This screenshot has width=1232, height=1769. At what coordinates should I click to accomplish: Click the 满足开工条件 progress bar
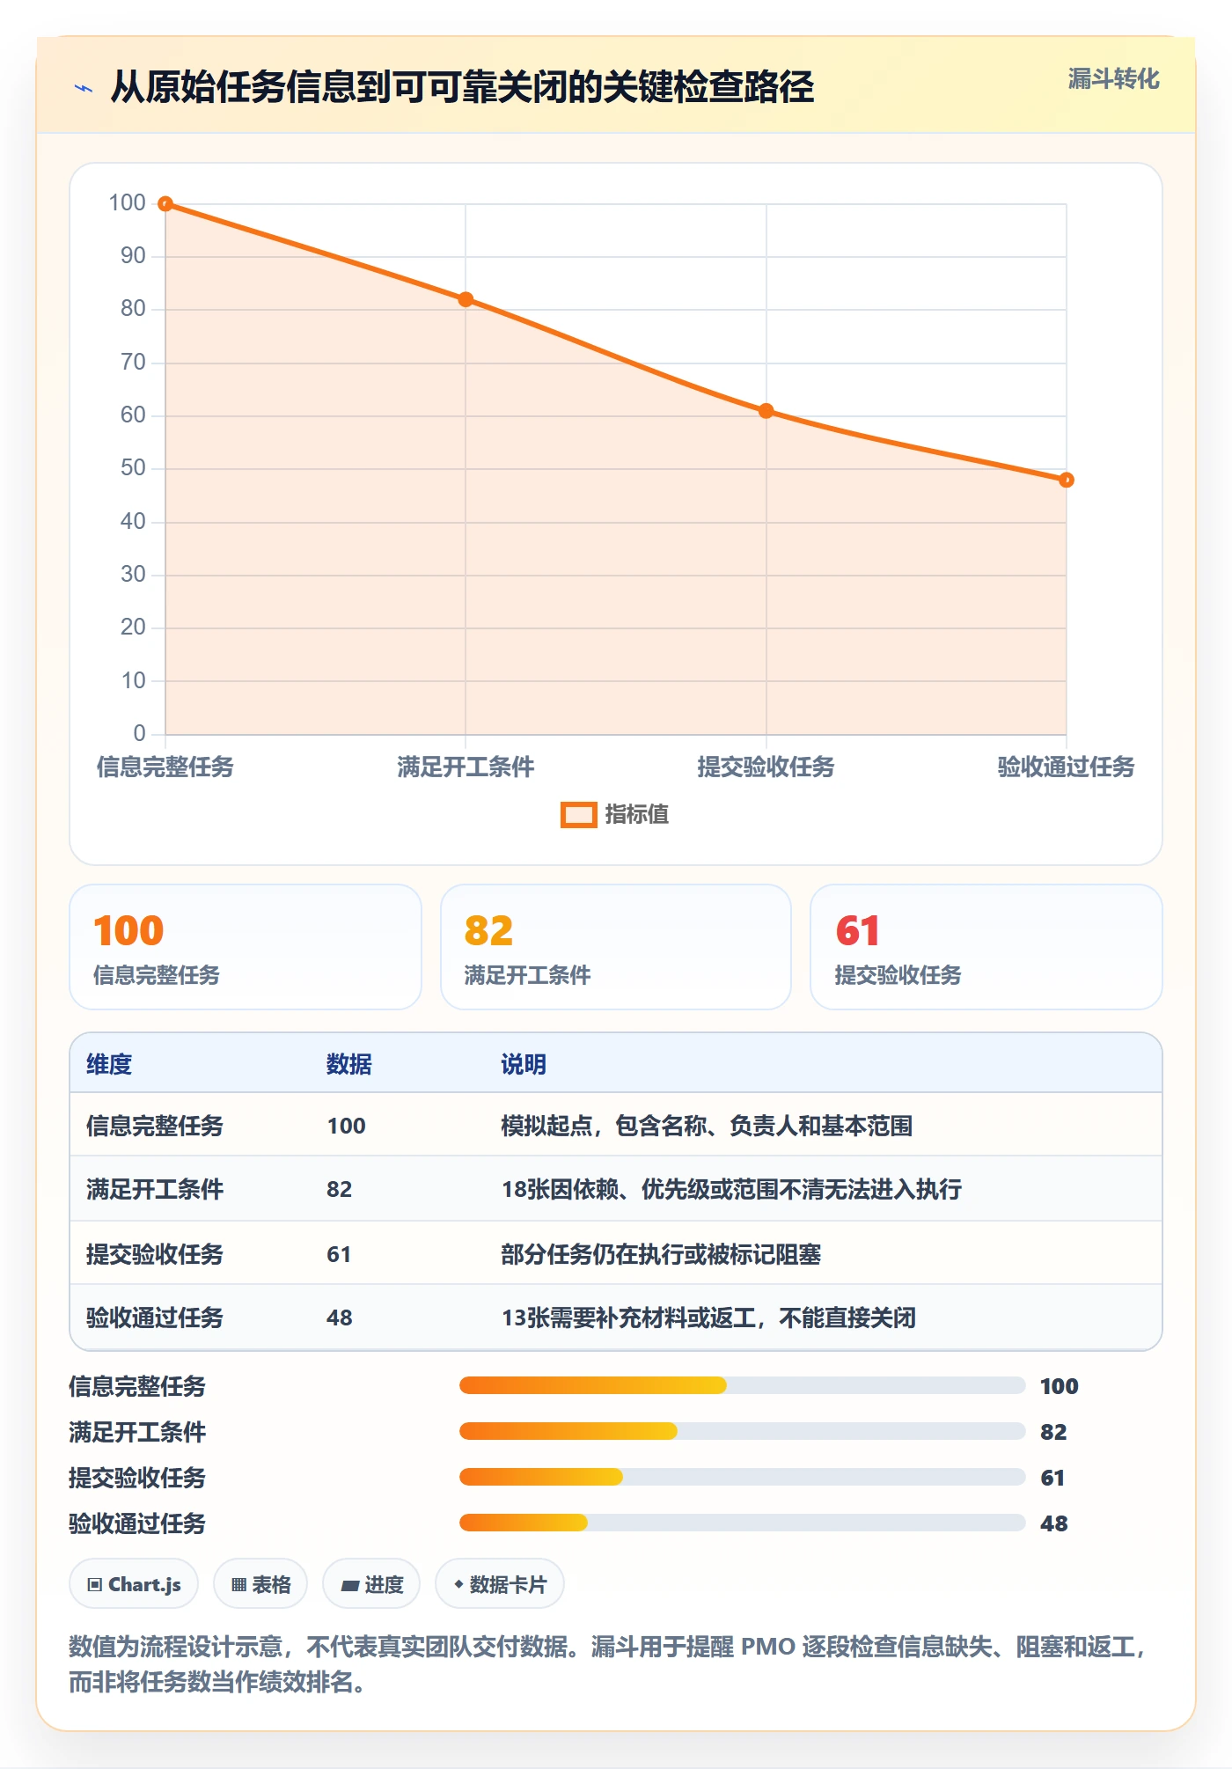[x=742, y=1431]
